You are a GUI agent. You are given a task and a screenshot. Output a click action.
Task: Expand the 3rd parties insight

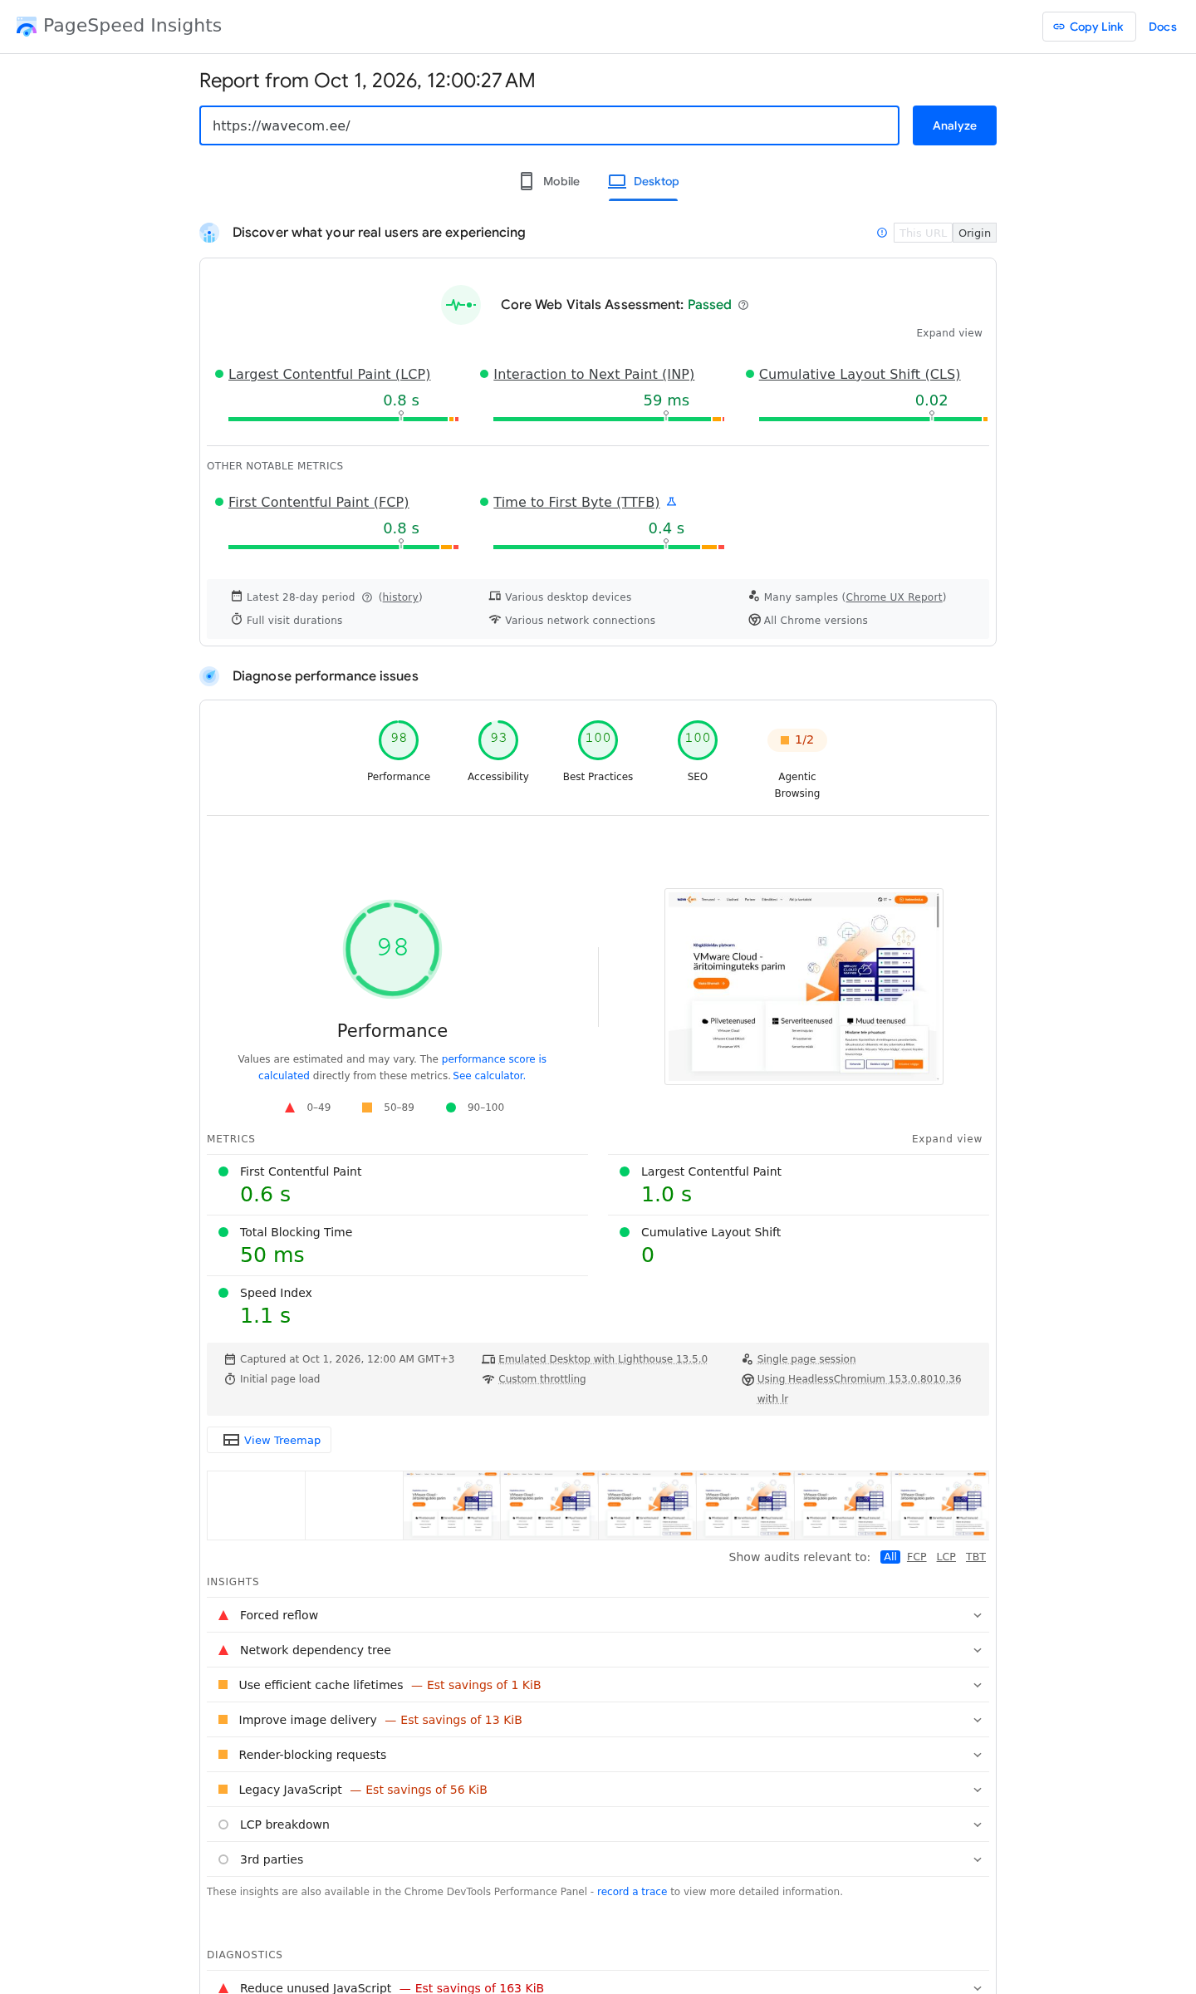[x=598, y=1859]
